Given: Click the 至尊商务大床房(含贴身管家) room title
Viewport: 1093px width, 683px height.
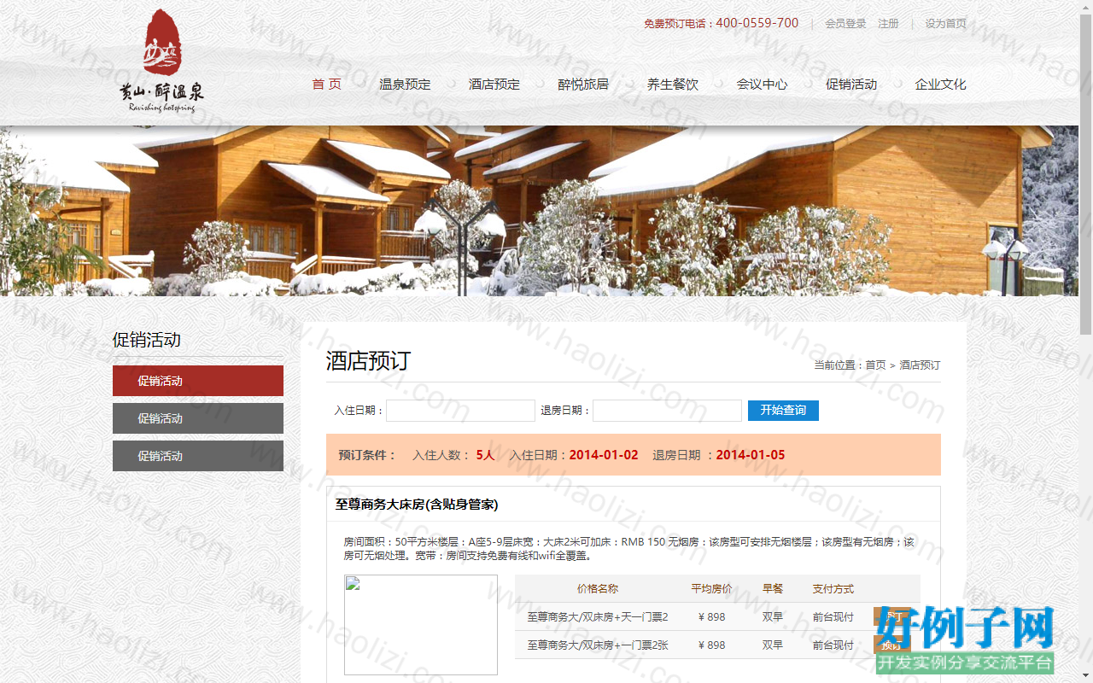Looking at the screenshot, I should [417, 505].
